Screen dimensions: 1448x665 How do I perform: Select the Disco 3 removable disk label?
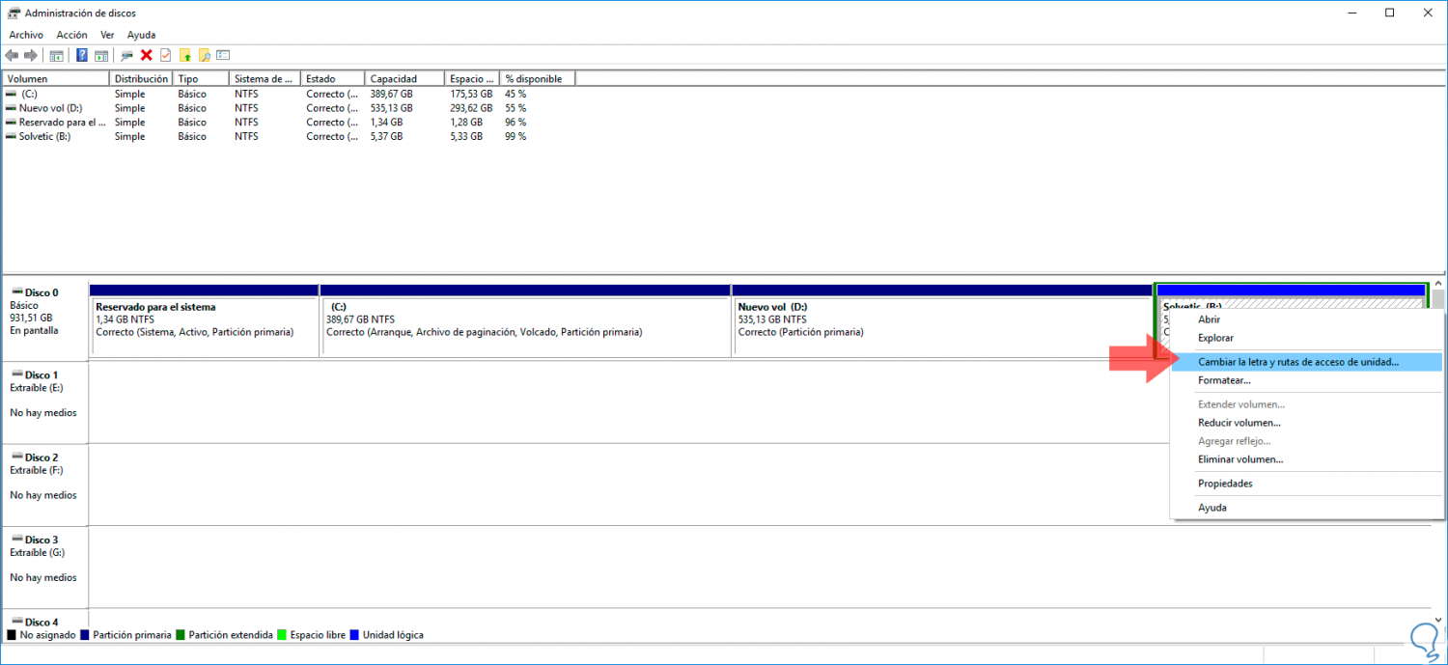click(x=44, y=567)
